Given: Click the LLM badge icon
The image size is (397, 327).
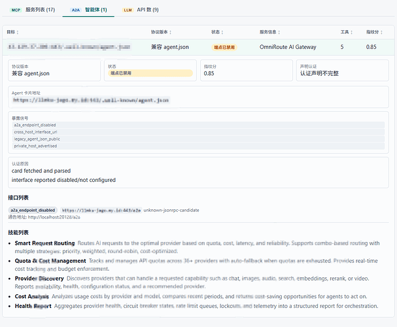Looking at the screenshot, I should [128, 10].
